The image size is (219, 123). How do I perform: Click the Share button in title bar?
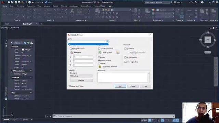tap(48, 2)
